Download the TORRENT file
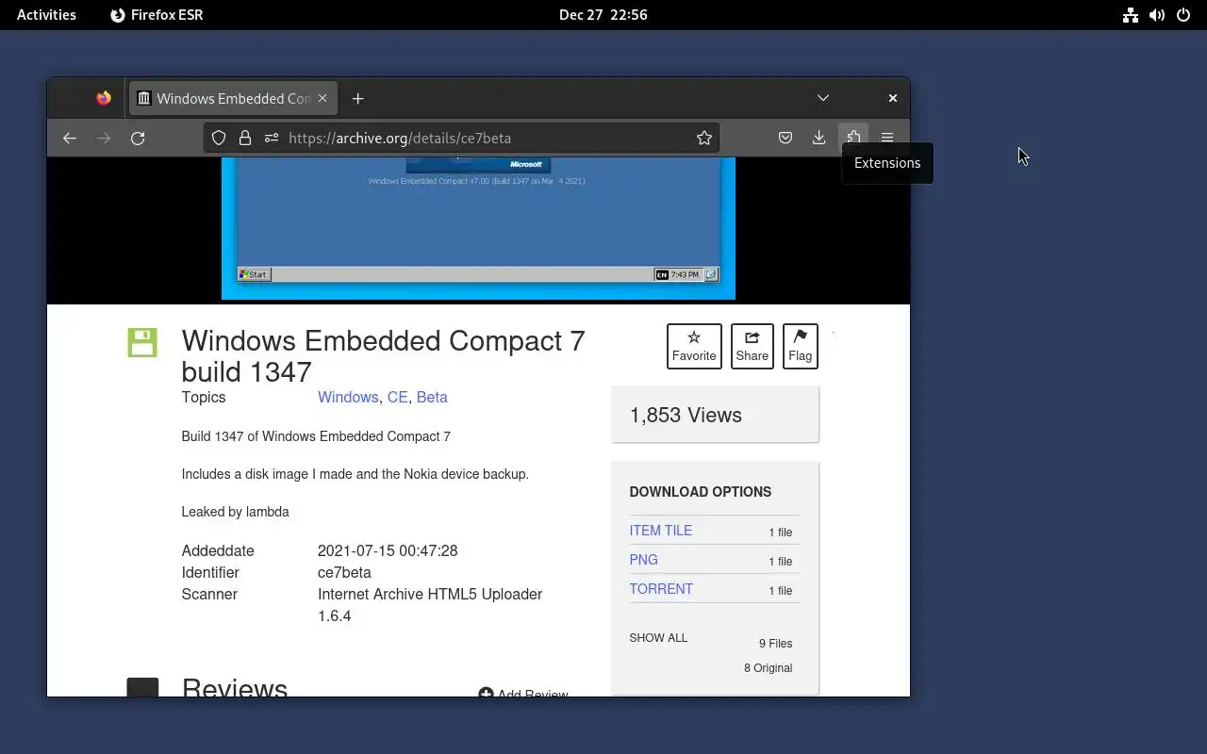This screenshot has height=754, width=1207. pos(661,589)
